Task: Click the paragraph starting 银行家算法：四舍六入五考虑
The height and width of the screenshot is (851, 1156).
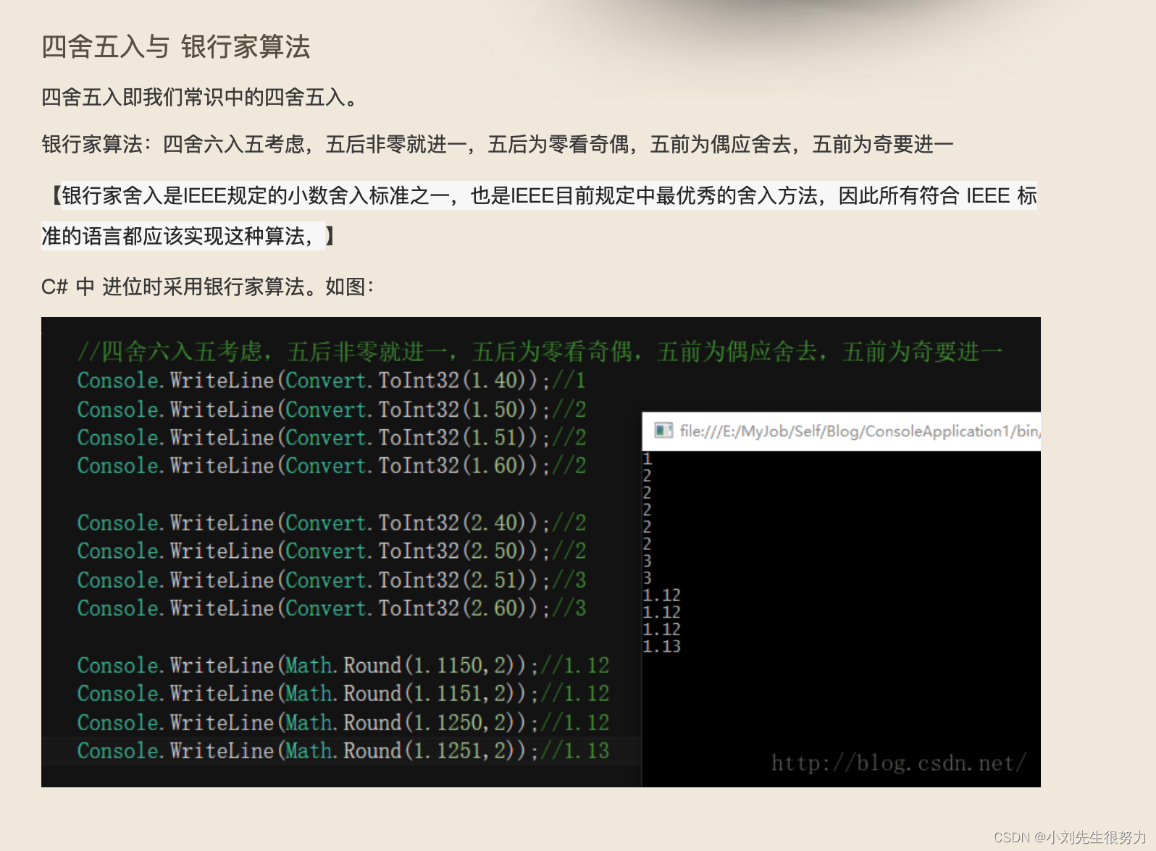Action: (498, 145)
